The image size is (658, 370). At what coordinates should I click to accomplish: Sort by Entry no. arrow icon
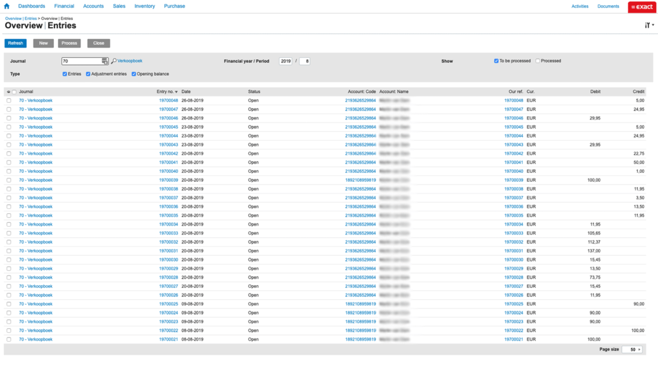(x=176, y=92)
